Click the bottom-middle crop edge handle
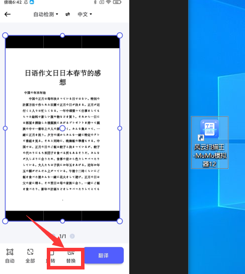 pos(62,221)
